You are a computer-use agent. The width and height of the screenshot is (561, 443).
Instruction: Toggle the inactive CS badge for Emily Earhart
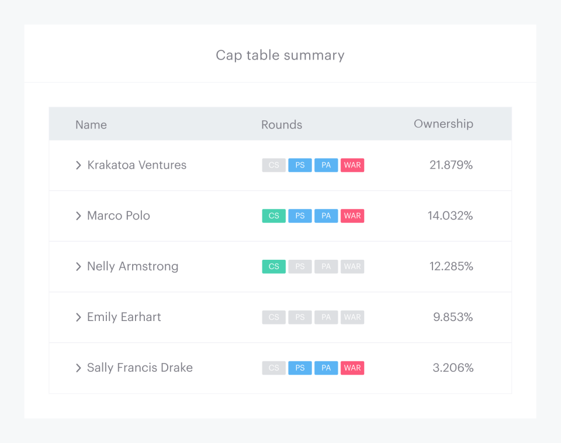(x=273, y=317)
